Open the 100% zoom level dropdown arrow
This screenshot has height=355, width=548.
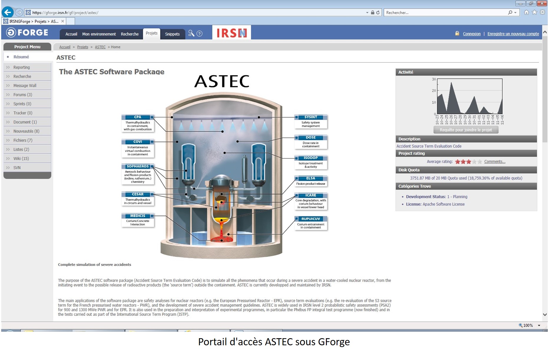[x=539, y=326]
